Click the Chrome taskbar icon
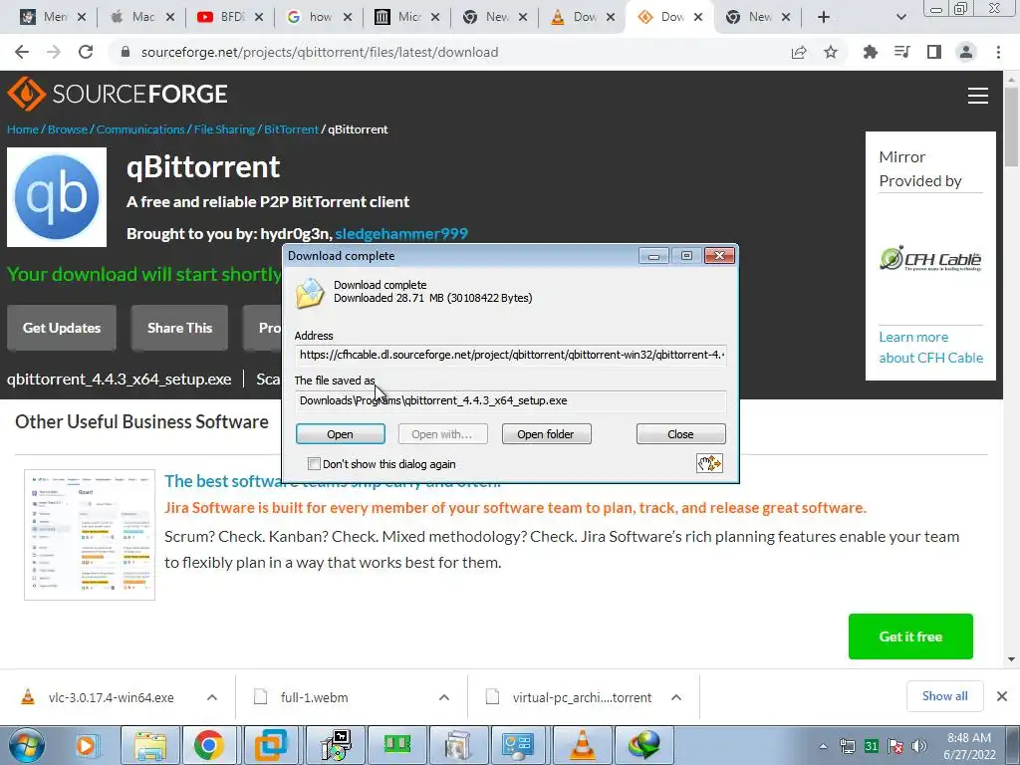Screen dimensions: 1020x765 (208, 745)
